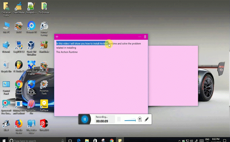Launch Format Factory desktop icon
Viewport: 230px width, 142px height.
pyautogui.click(x=44, y=29)
